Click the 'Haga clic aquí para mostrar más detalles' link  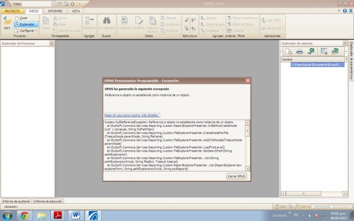pyautogui.click(x=132, y=115)
